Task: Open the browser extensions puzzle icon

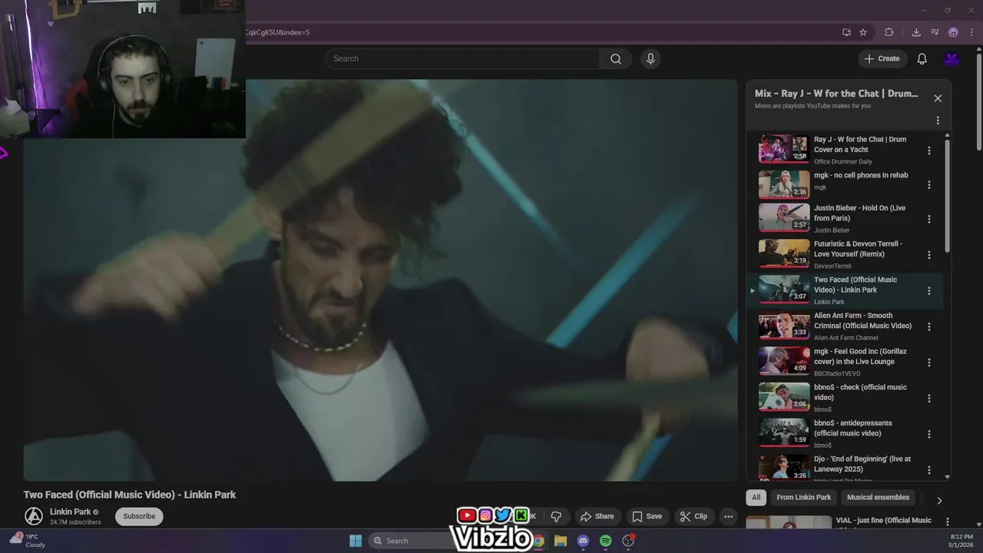Action: tap(889, 32)
